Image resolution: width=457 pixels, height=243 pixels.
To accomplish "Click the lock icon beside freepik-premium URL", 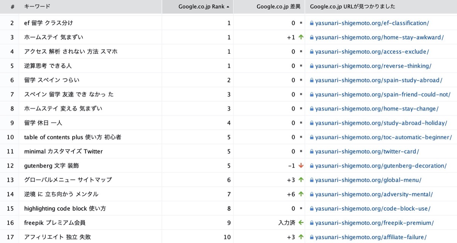I will (x=312, y=223).
